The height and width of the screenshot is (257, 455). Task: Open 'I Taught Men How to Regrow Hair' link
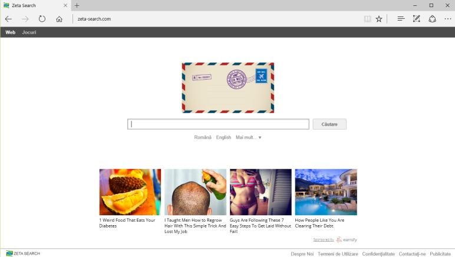click(x=195, y=226)
